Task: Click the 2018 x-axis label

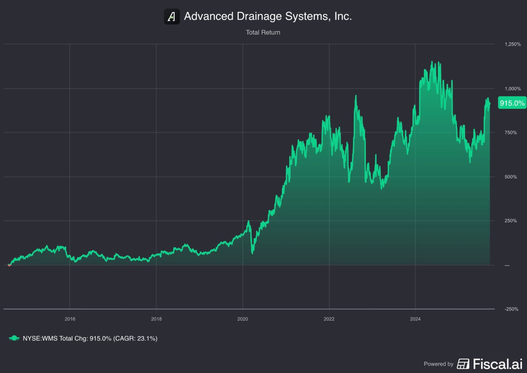Action: (x=156, y=319)
